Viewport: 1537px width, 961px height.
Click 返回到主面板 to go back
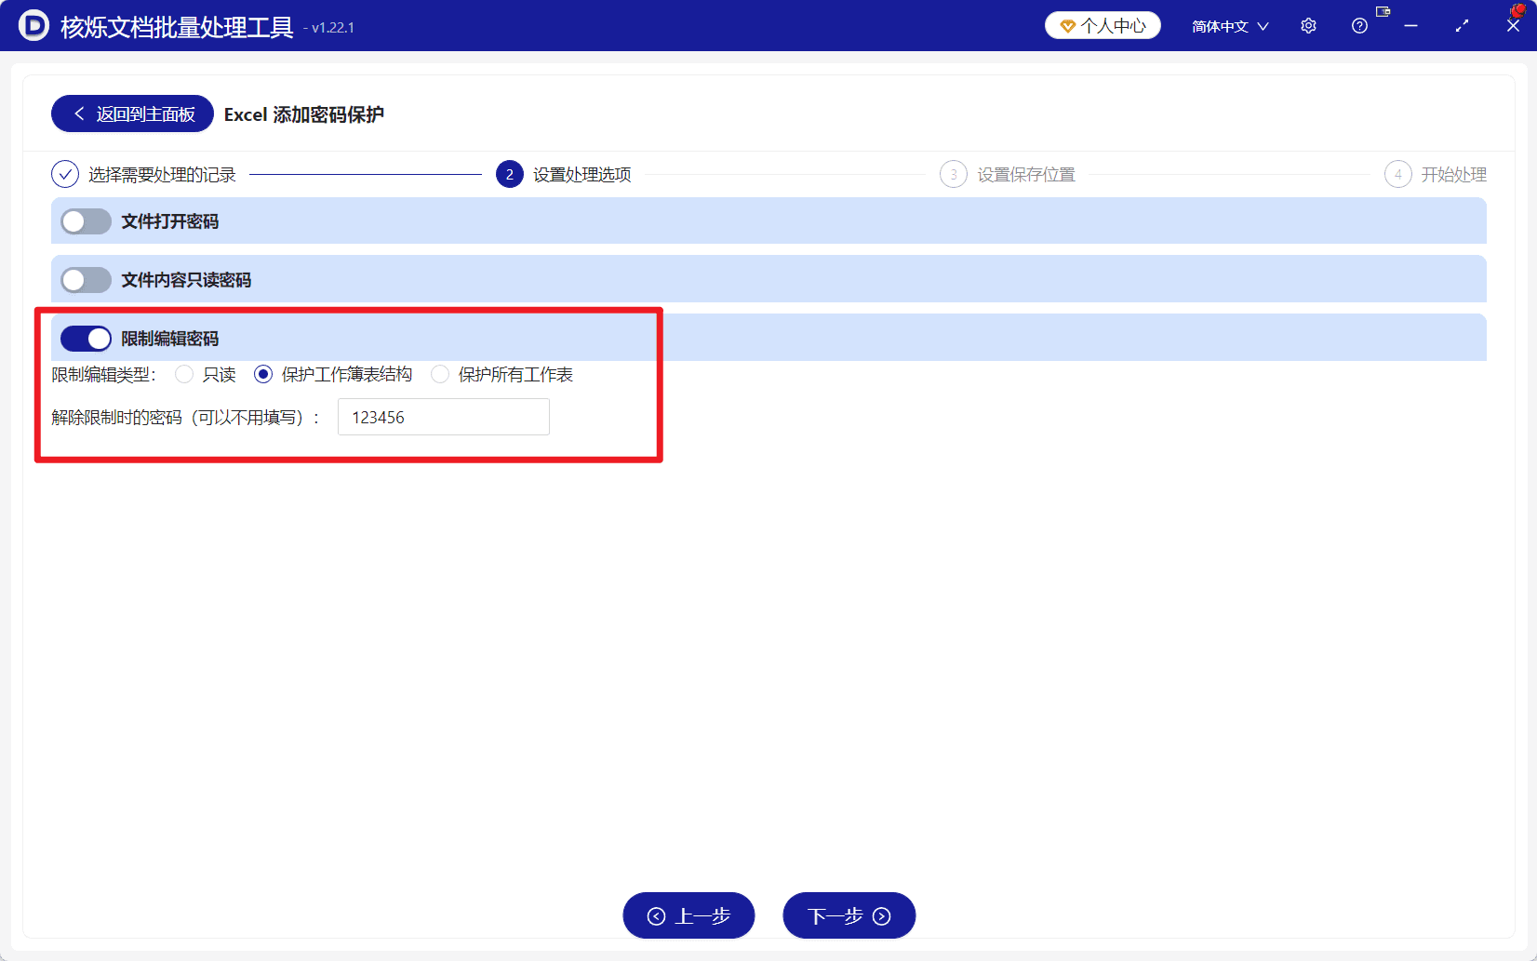[x=131, y=113]
